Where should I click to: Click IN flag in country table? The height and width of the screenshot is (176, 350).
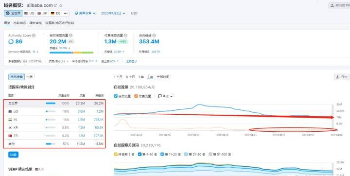(x=10, y=120)
